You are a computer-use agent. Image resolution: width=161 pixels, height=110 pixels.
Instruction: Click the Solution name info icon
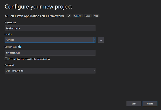20,47
